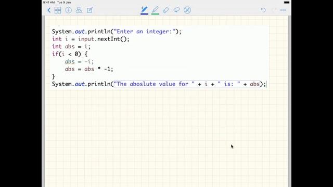Open the shapes tool

[x=79, y=10]
